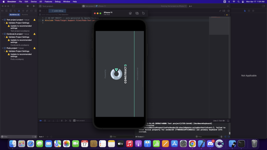
Task: Open the Window menu
Action: (x=66, y=2)
